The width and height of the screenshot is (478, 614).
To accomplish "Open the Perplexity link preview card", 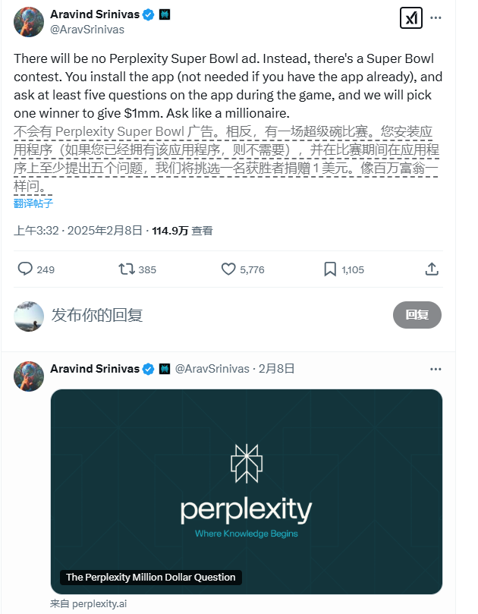I will [247, 491].
